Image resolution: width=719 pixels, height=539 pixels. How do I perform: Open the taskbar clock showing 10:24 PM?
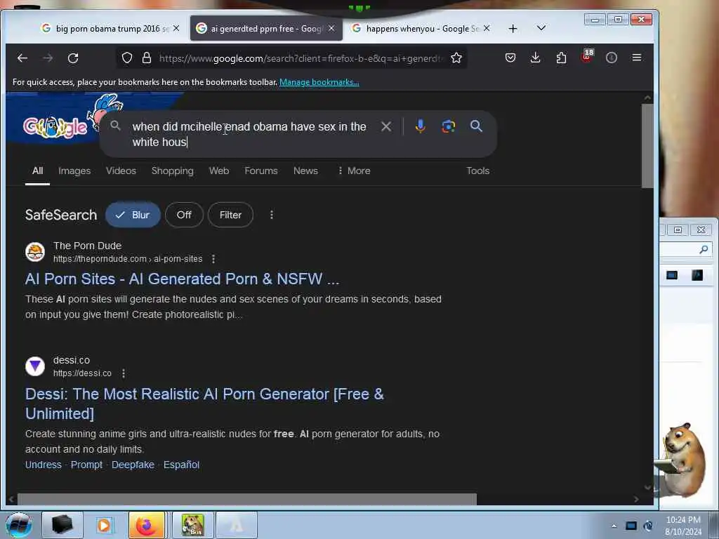click(x=683, y=526)
